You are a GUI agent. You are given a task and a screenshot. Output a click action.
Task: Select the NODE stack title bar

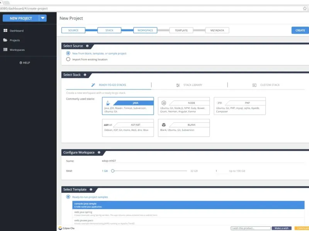[190, 103]
